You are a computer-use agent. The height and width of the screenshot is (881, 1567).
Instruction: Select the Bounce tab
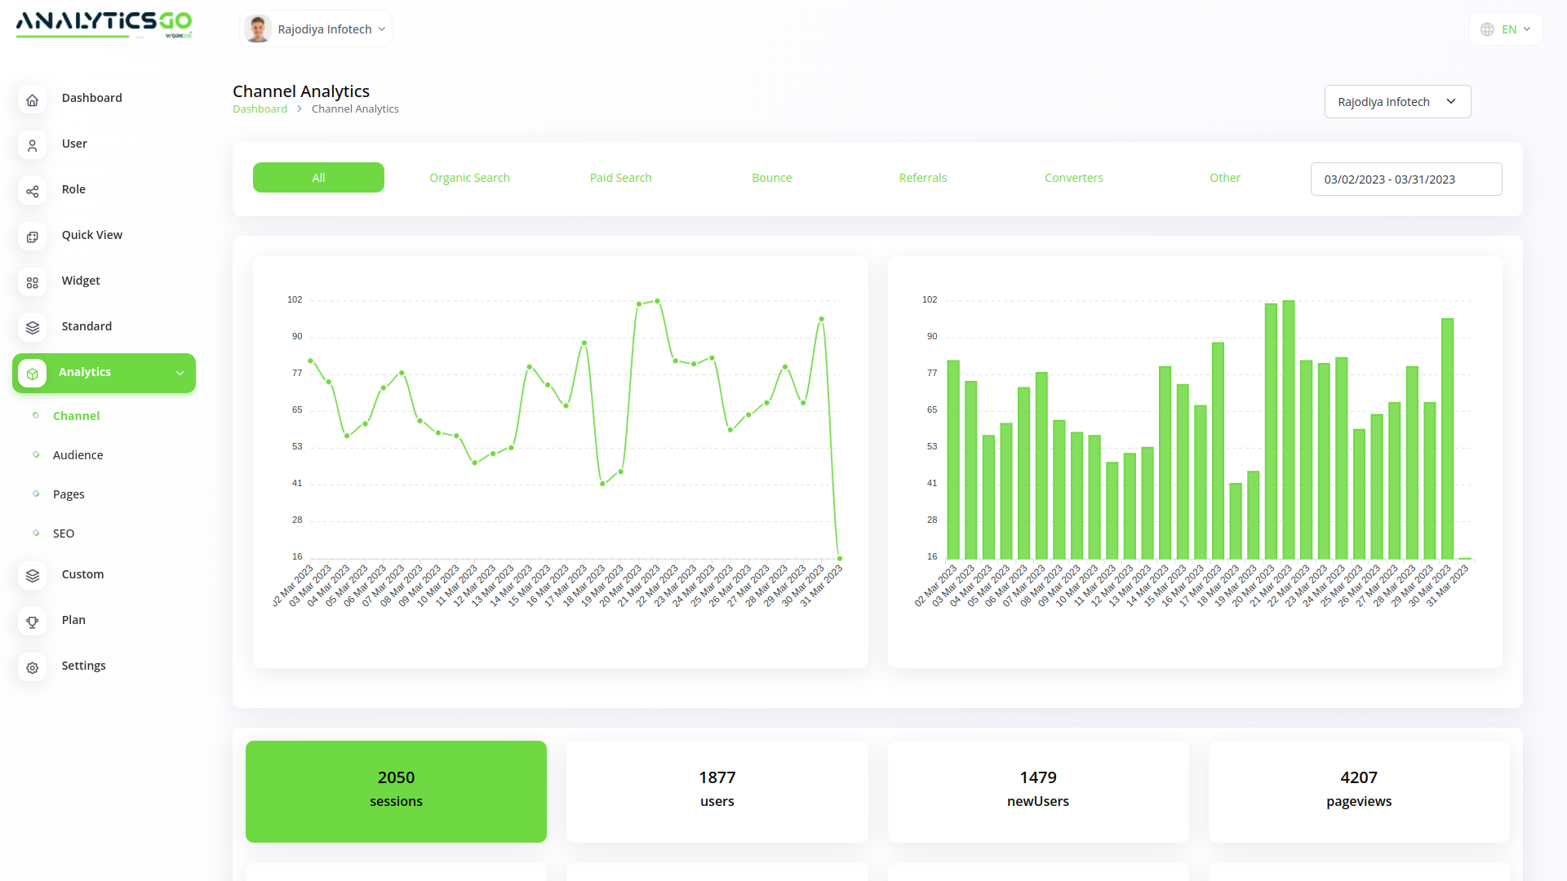click(771, 178)
